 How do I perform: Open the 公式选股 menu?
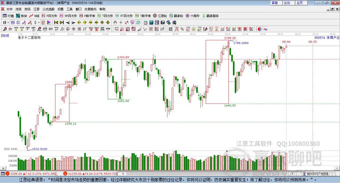48,9
